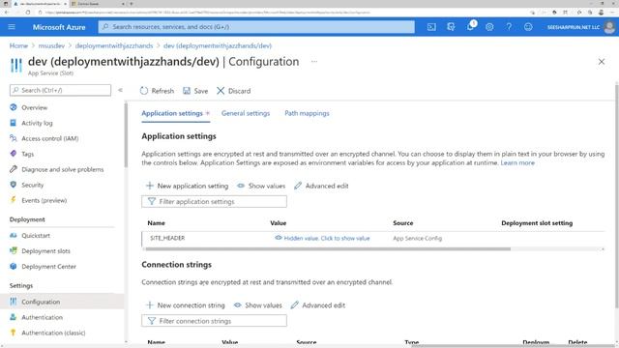Screen dimensions: 619x348
Task: Open the ellipsis more options next to title
Action: [313, 62]
